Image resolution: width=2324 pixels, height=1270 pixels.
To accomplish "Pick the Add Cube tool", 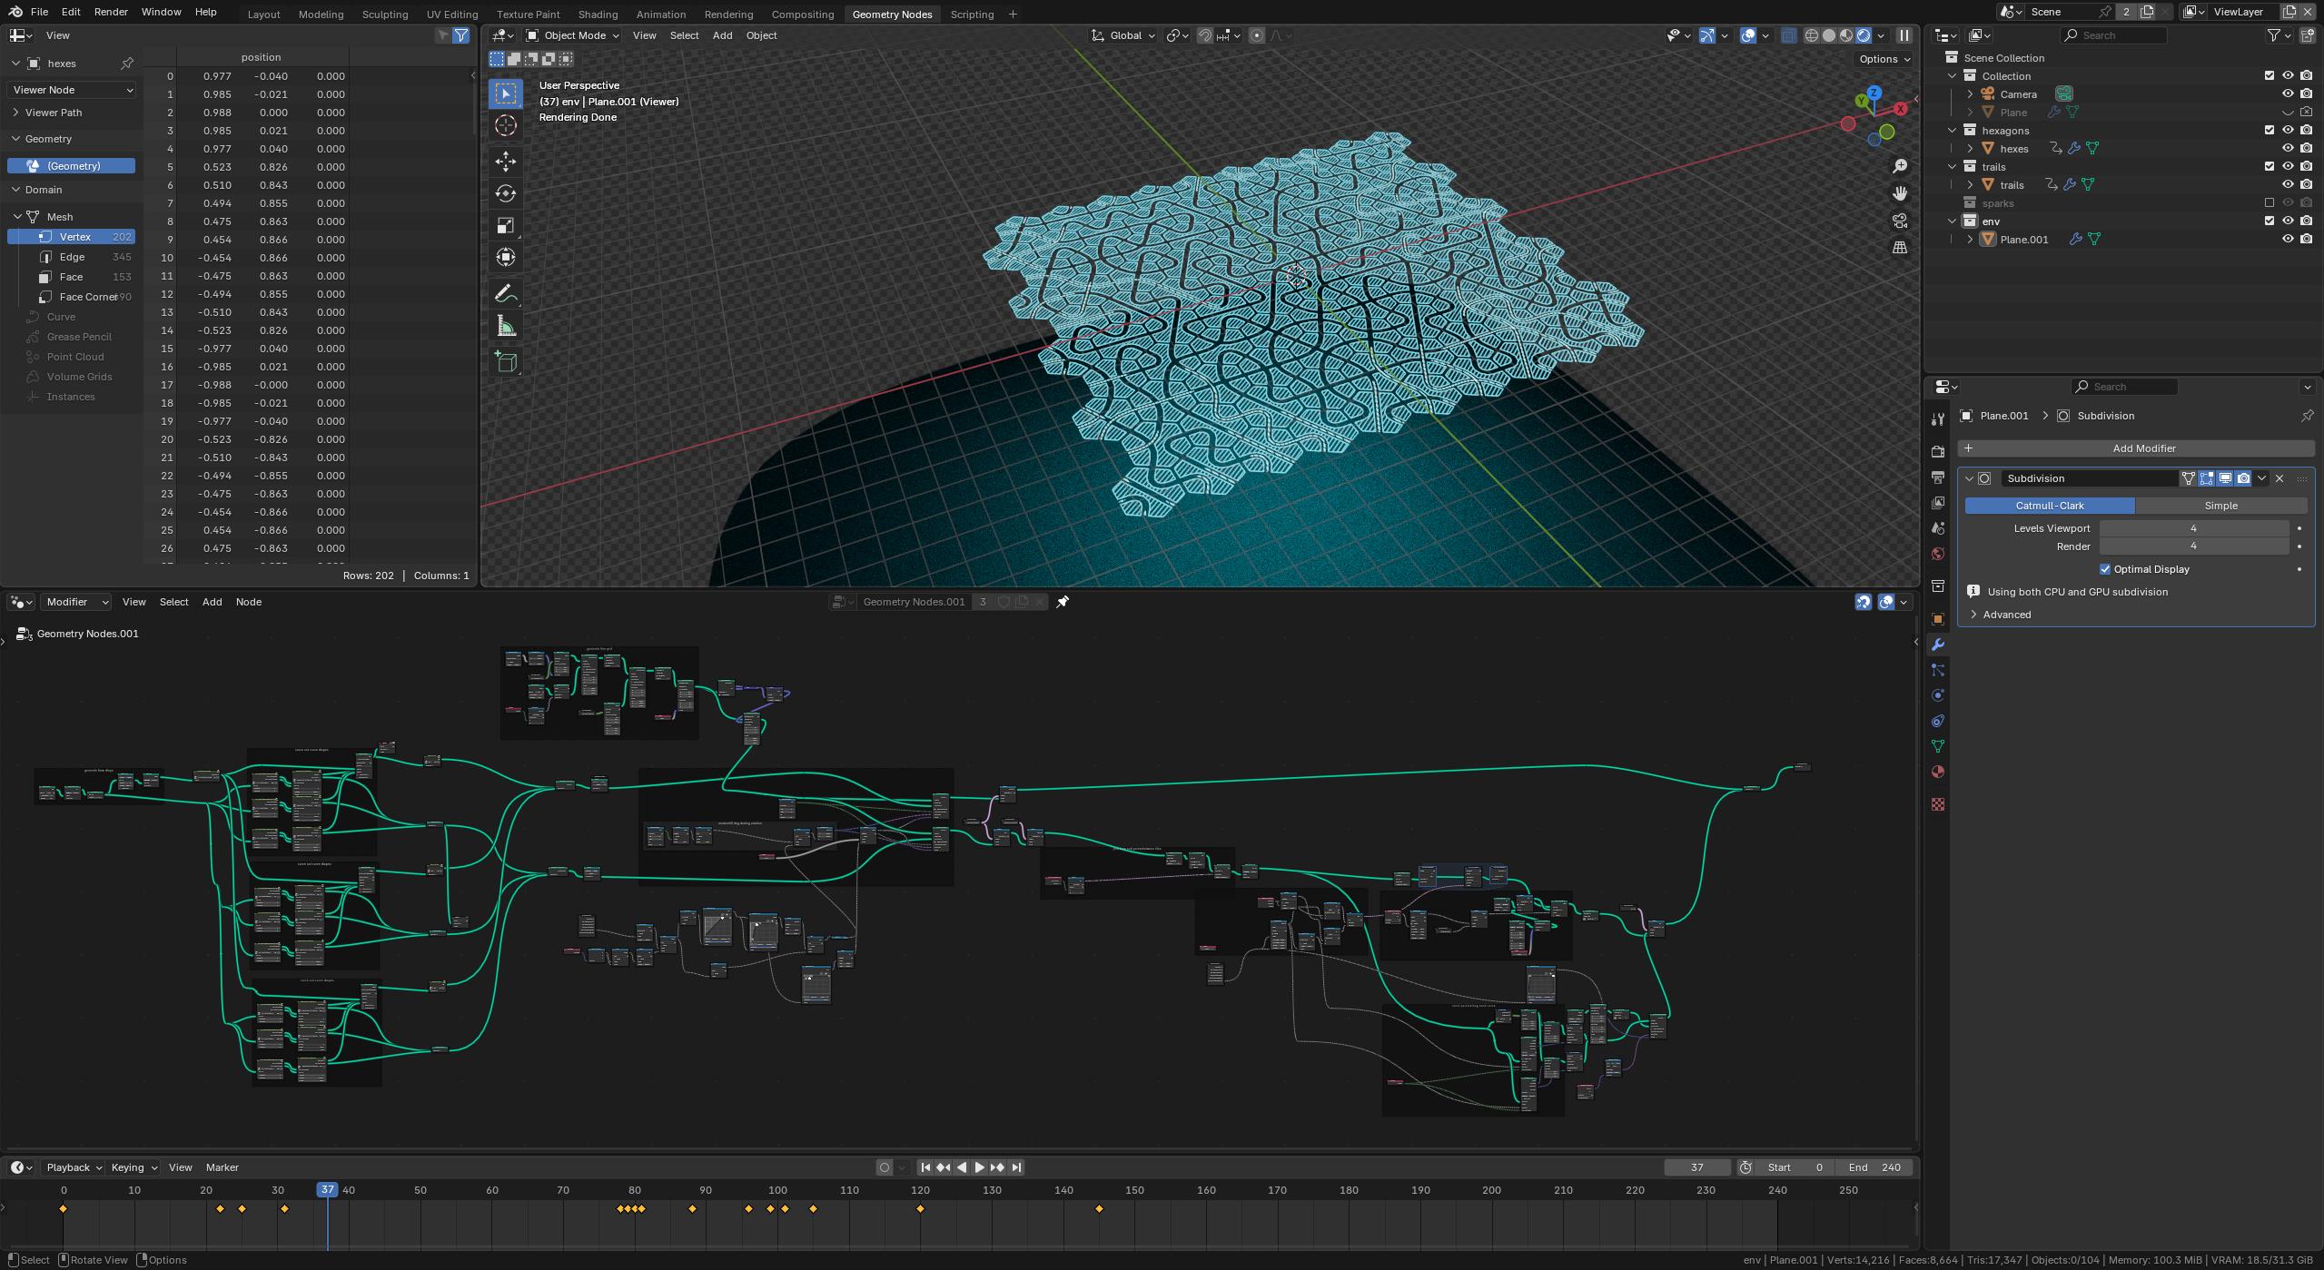I will [506, 362].
